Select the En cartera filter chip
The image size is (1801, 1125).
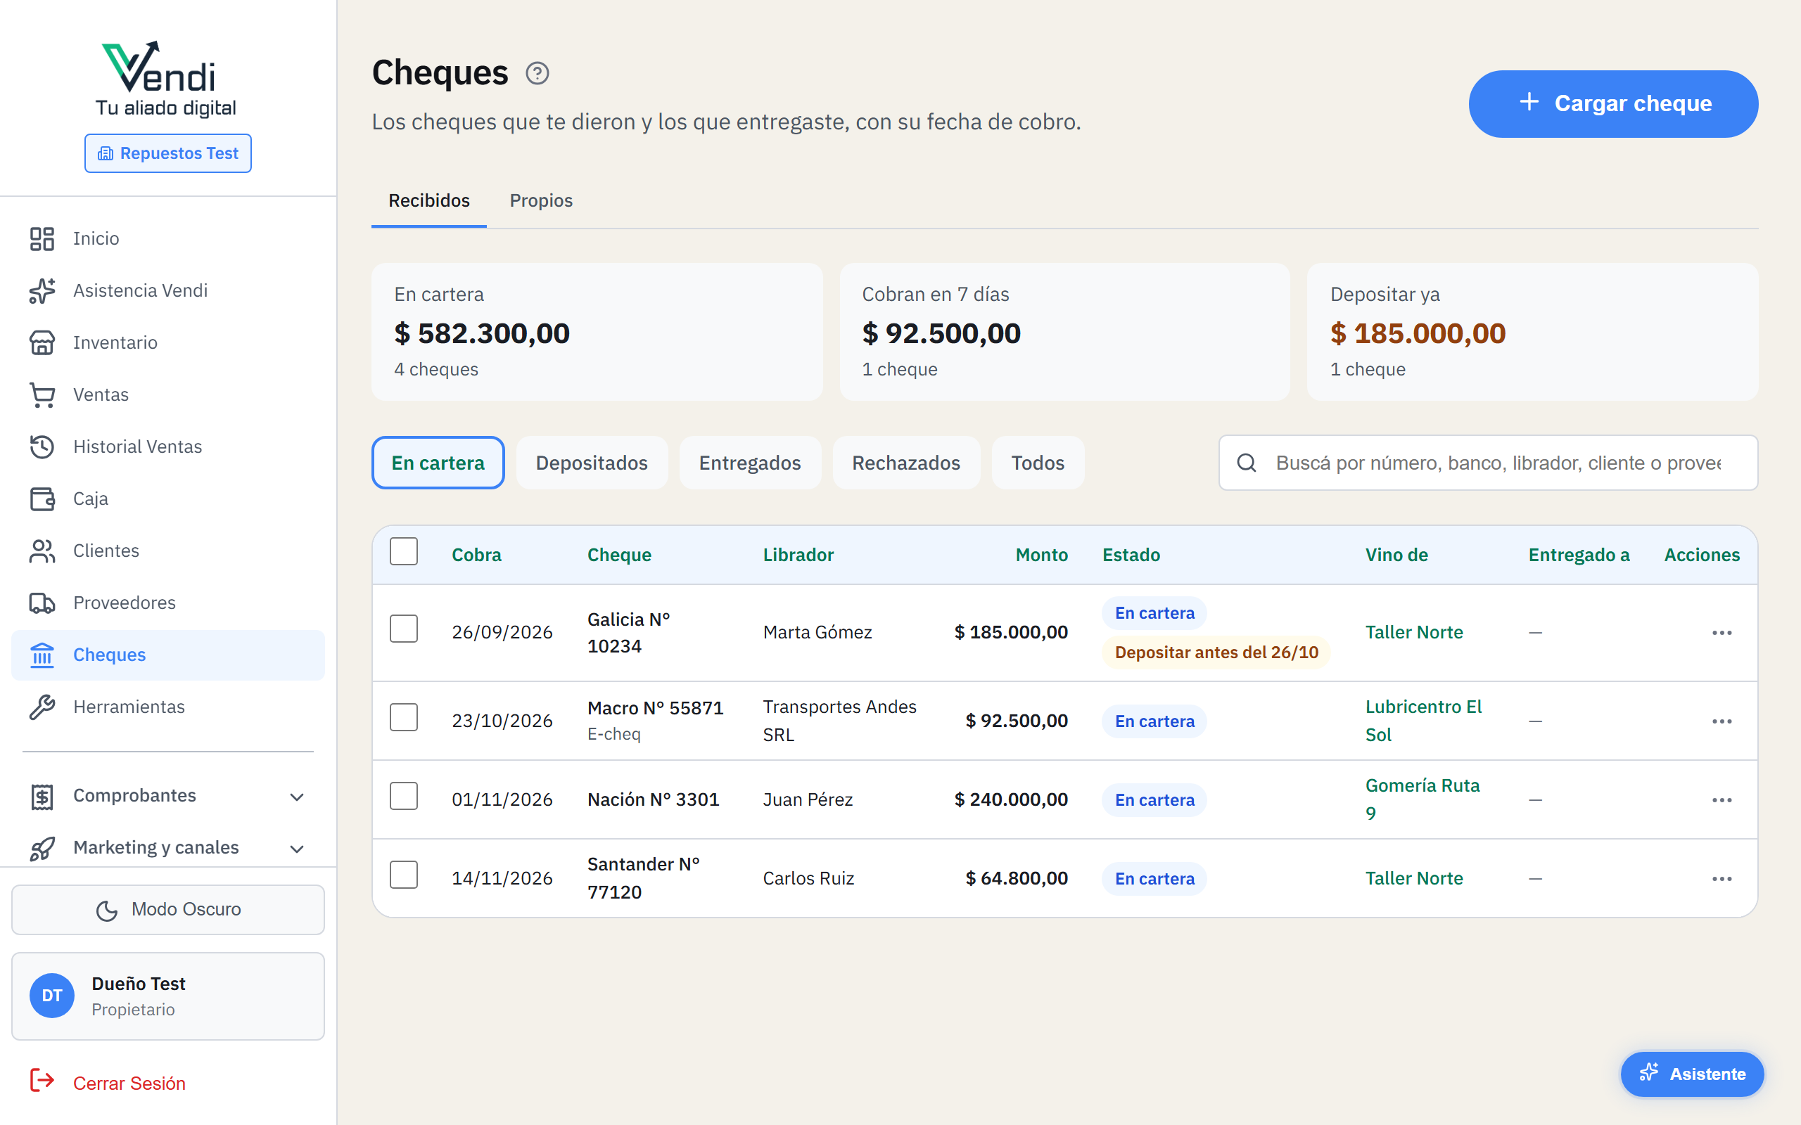[438, 463]
